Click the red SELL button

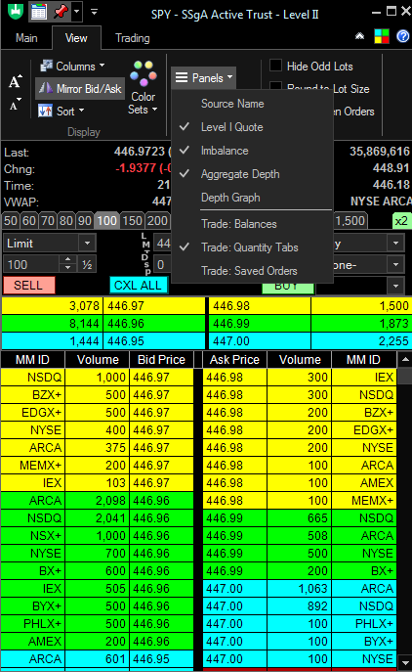click(x=28, y=286)
